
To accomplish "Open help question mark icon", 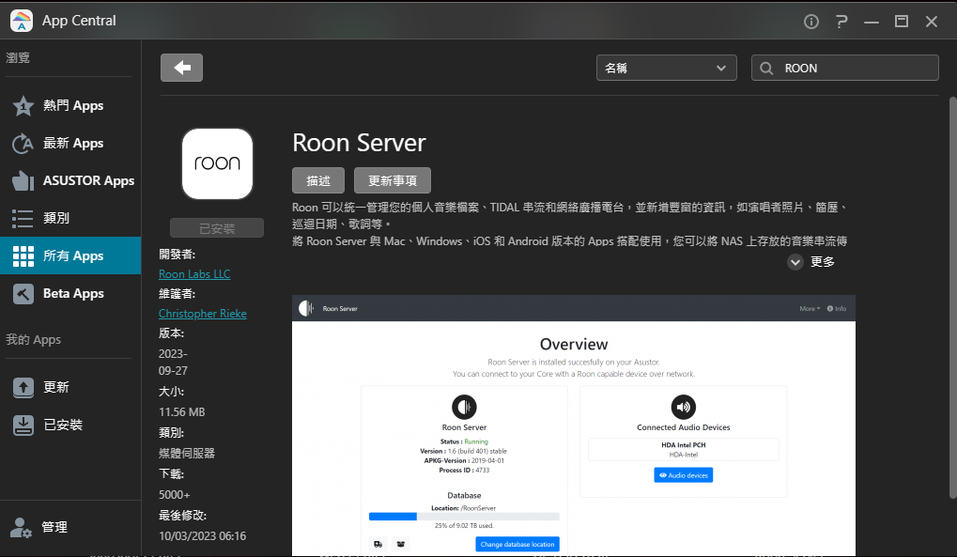I will click(841, 22).
